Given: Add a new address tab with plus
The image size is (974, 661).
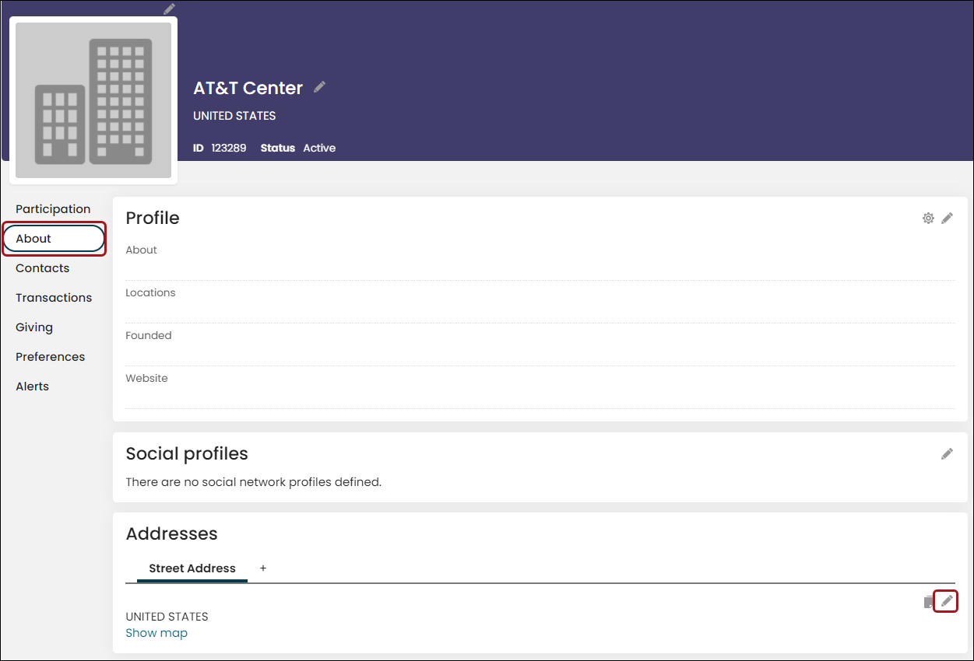Looking at the screenshot, I should click(263, 568).
